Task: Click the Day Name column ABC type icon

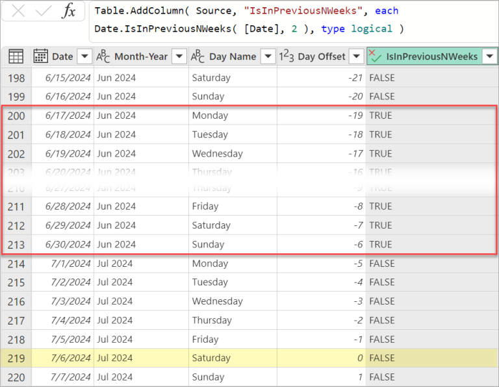Action: point(198,56)
